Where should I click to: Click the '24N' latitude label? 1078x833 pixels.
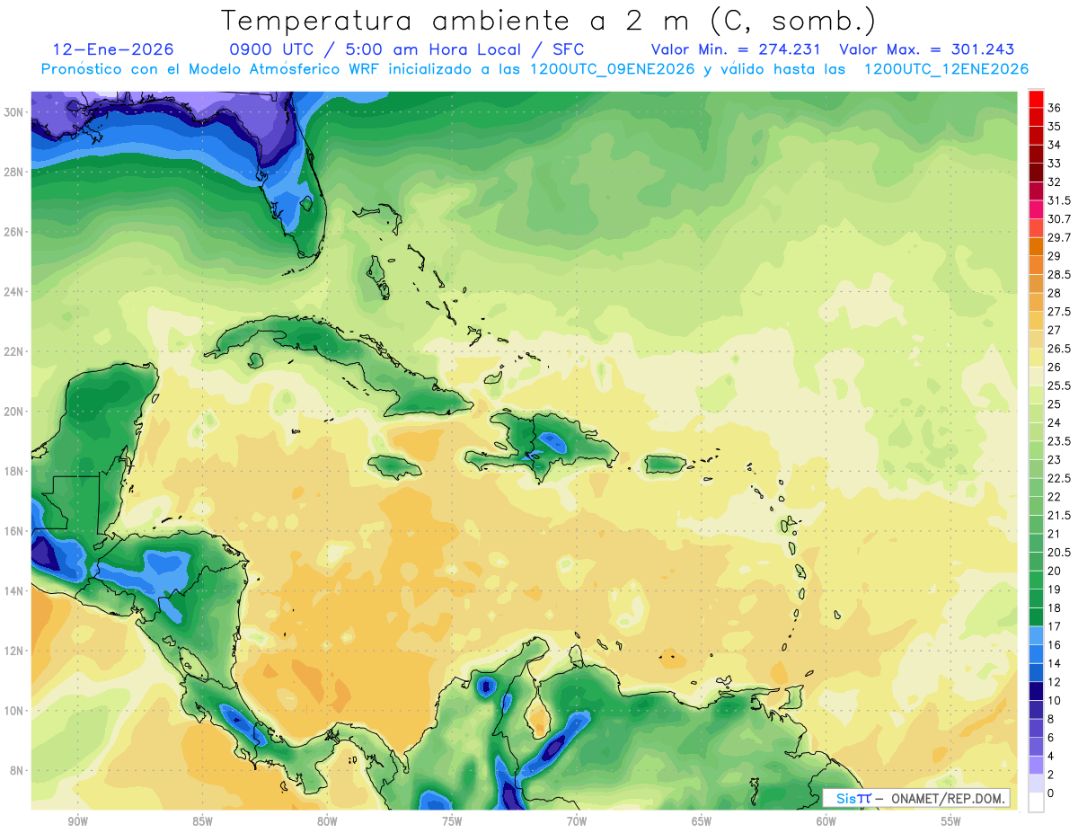click(14, 292)
